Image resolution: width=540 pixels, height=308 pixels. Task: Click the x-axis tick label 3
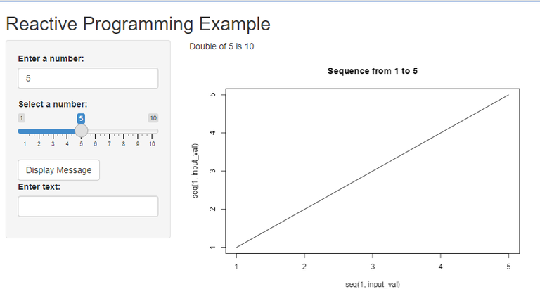tap(373, 267)
